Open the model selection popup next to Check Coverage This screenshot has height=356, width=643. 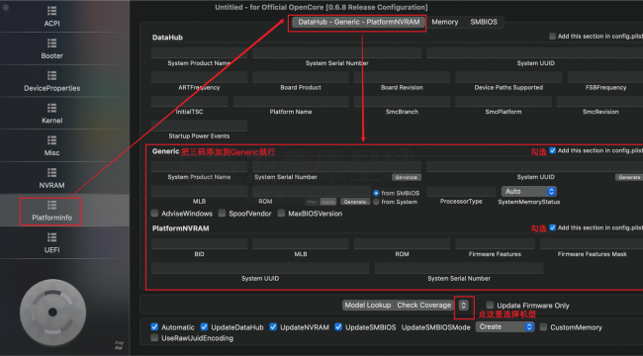tap(463, 306)
